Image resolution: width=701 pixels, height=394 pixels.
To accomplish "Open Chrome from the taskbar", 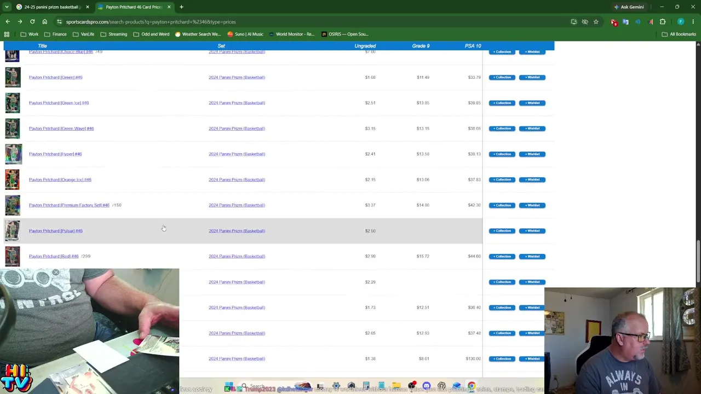I will point(472,386).
